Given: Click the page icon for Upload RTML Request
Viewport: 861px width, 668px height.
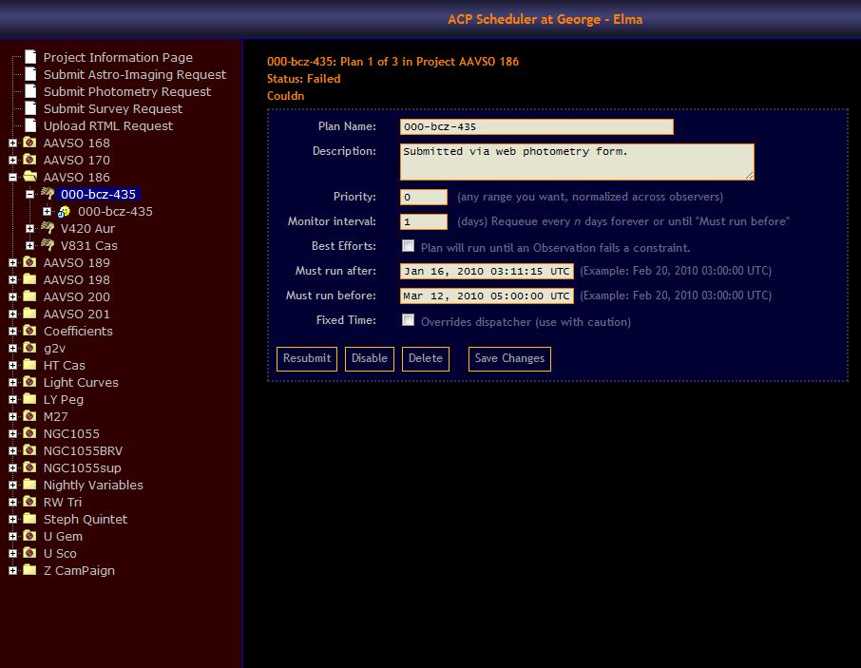Looking at the screenshot, I should (30, 125).
